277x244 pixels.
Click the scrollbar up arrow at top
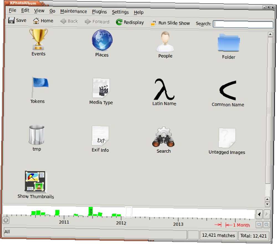click(270, 34)
